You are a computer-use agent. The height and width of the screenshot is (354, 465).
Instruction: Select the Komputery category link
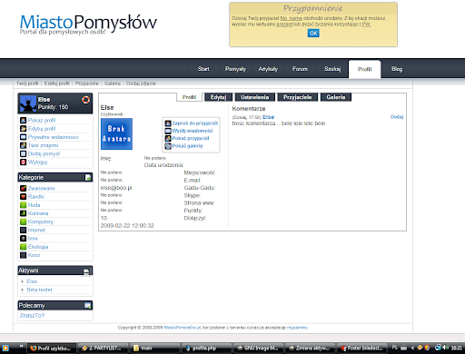coord(41,221)
